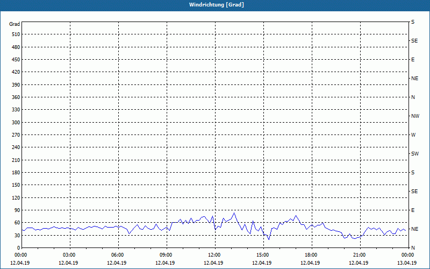Click the 21:00 time axis label
The height and width of the screenshot is (269, 430).
click(x=360, y=255)
